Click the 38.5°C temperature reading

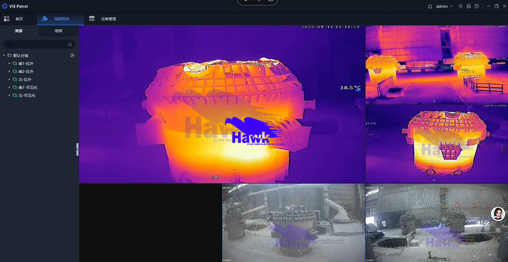(351, 88)
